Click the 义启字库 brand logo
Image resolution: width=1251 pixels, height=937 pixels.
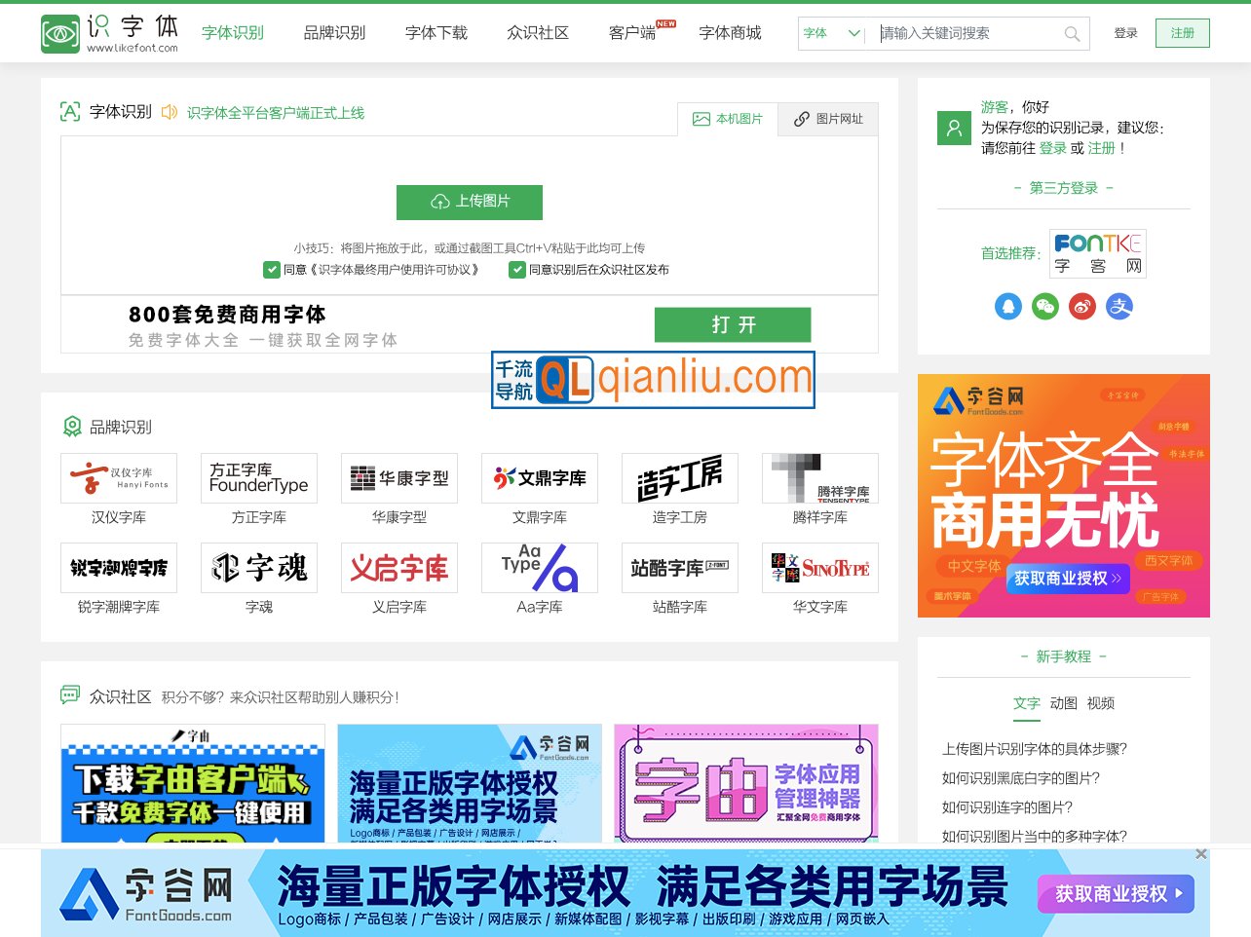tap(398, 567)
